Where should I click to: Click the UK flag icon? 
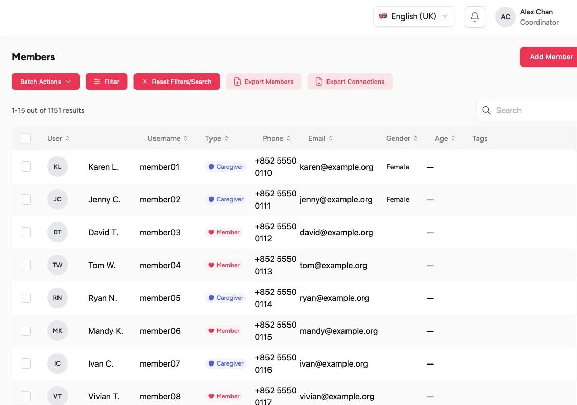(x=383, y=16)
